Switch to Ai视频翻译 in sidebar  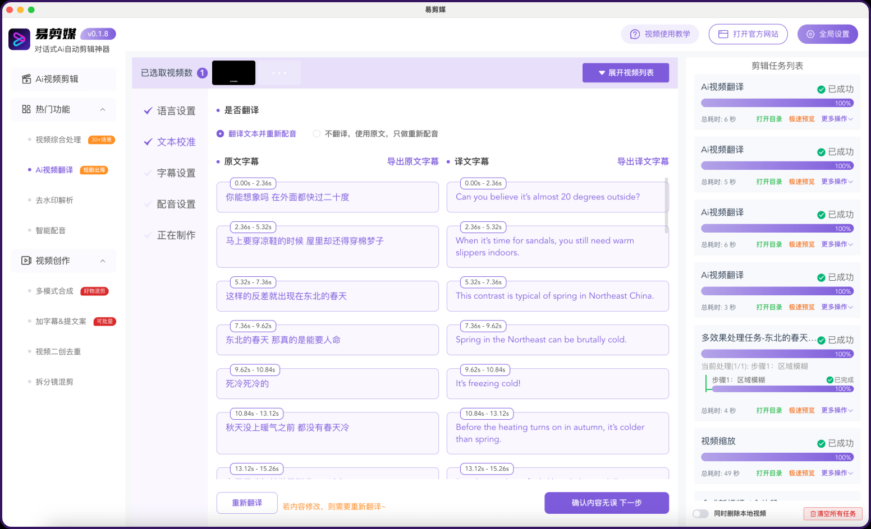coord(53,169)
